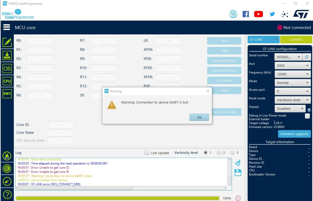Viewport: 313px width, 201px height.
Task: Refresh the ST-LINK serial number list
Action: coord(307,57)
